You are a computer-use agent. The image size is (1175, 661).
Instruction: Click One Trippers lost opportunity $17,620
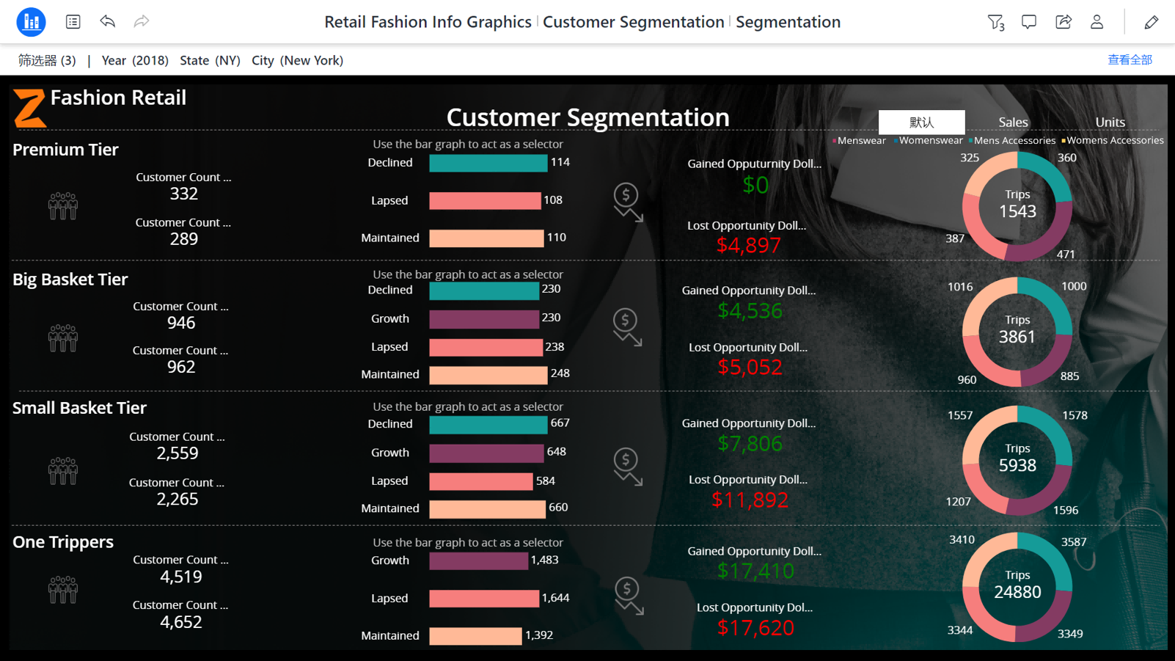pyautogui.click(x=756, y=628)
